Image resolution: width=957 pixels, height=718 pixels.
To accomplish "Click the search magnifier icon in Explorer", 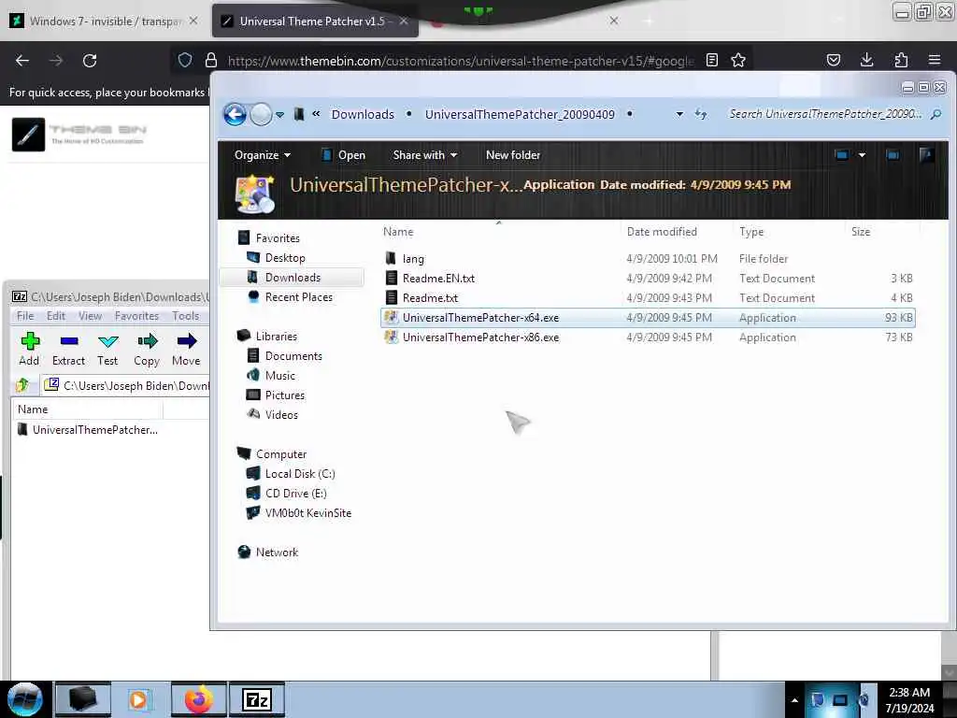I will (x=936, y=114).
